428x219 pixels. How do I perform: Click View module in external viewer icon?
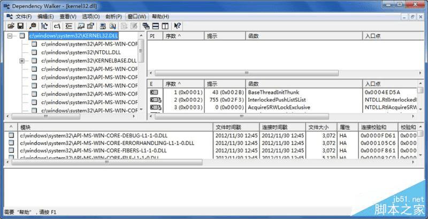81,26
